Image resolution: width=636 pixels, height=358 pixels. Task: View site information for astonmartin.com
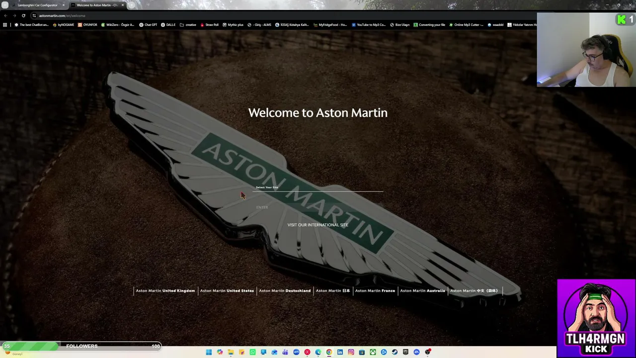pyautogui.click(x=34, y=15)
